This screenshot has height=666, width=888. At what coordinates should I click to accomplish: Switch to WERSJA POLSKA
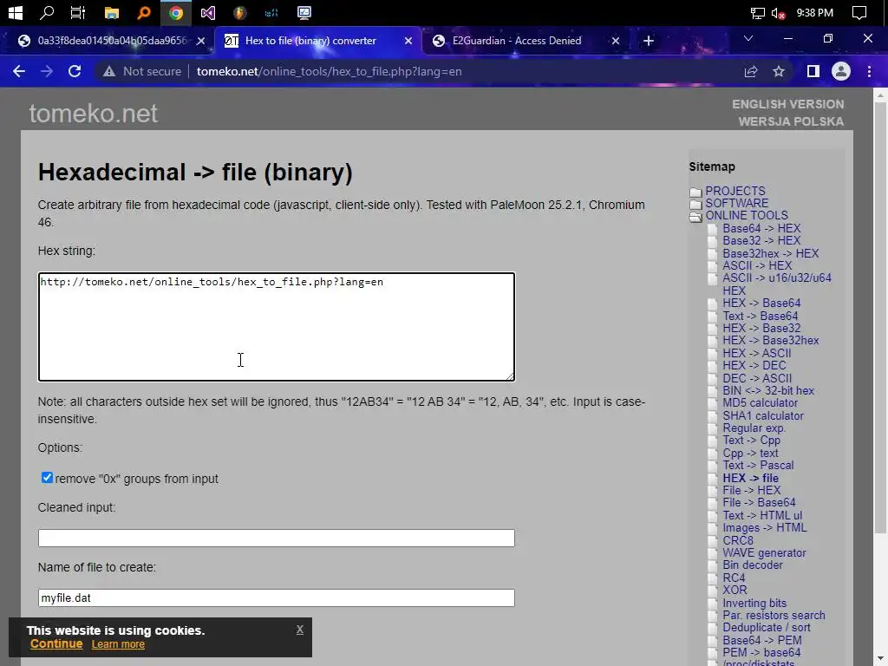791,121
